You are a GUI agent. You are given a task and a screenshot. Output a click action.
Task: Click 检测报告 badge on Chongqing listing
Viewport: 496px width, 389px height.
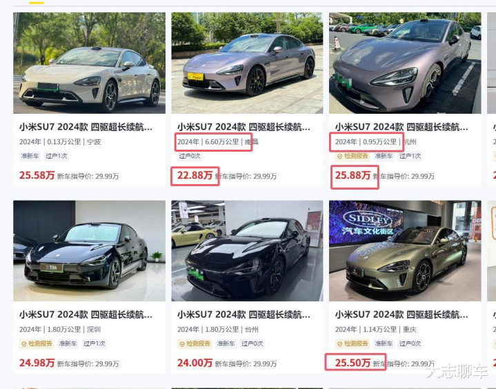tap(353, 343)
